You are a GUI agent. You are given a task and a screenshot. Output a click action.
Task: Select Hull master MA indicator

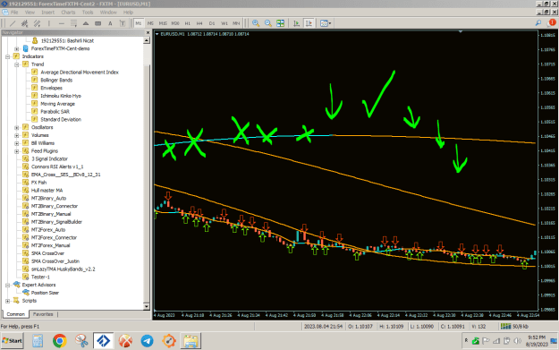47,191
